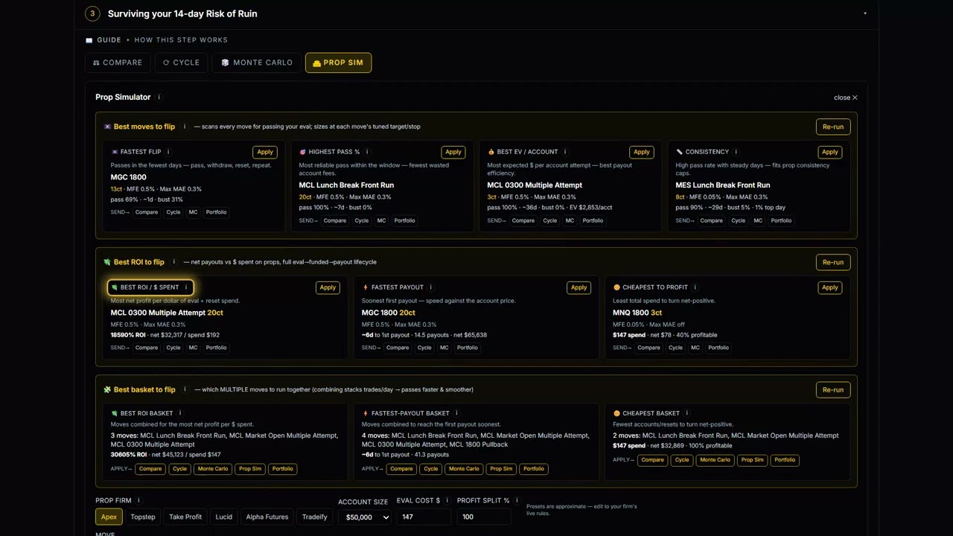
Task: Open the MONTE CARLO tab
Action: pos(257,63)
